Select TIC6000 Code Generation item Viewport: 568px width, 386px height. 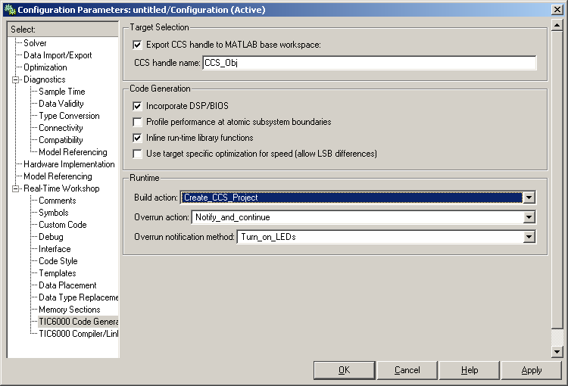(78, 322)
